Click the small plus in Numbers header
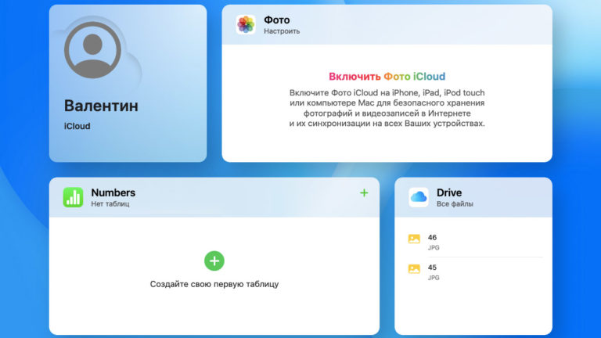The height and width of the screenshot is (338, 601). (x=363, y=192)
